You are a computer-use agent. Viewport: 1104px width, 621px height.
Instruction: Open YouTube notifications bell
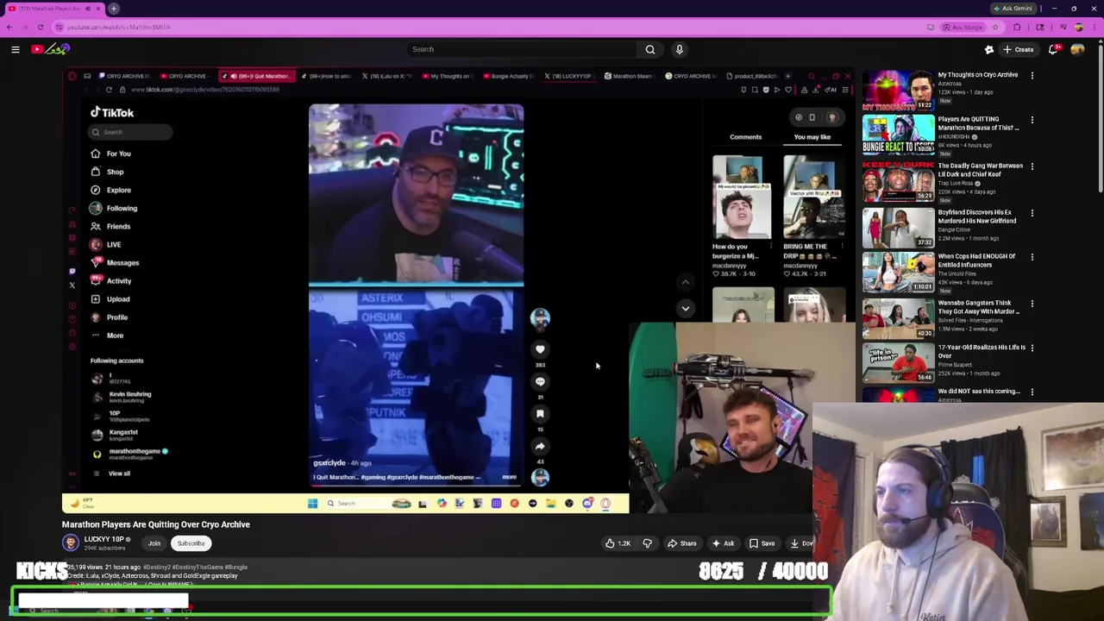click(x=1053, y=49)
